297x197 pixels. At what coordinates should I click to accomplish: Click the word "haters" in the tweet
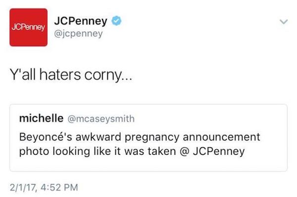(x=60, y=74)
